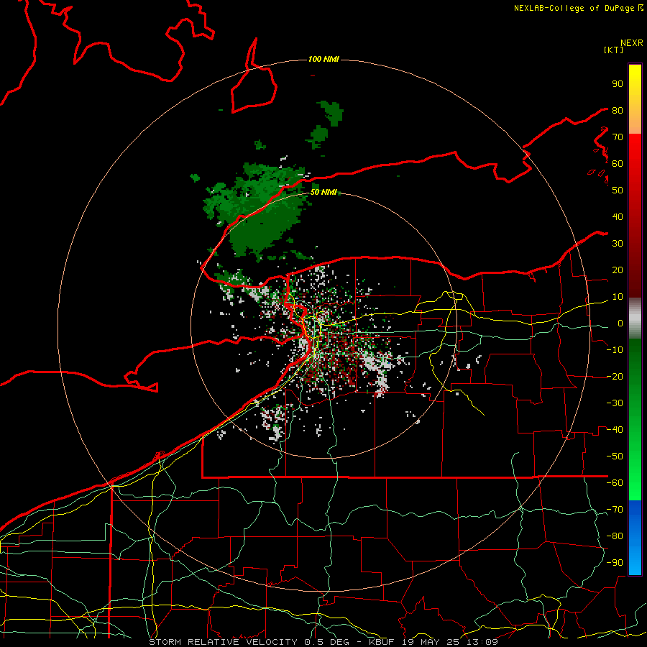Viewport: 647px width, 647px height.
Task: Click the NEXR label above the color scale
Action: tap(631, 43)
